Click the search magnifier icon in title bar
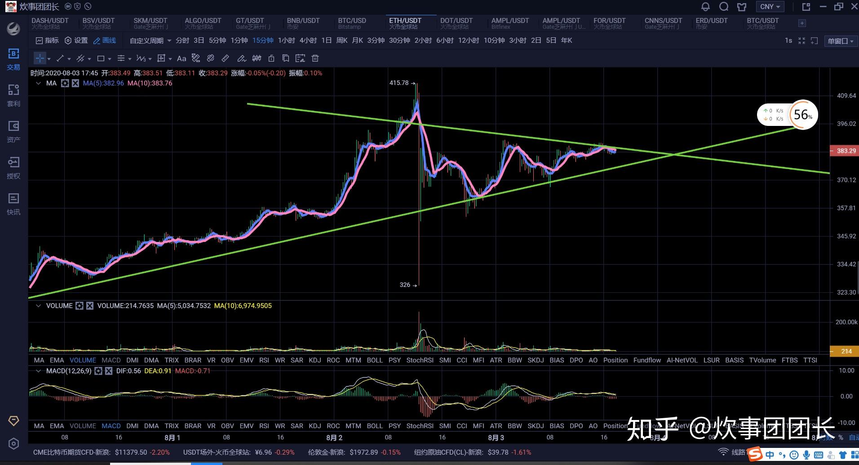 tap(724, 7)
